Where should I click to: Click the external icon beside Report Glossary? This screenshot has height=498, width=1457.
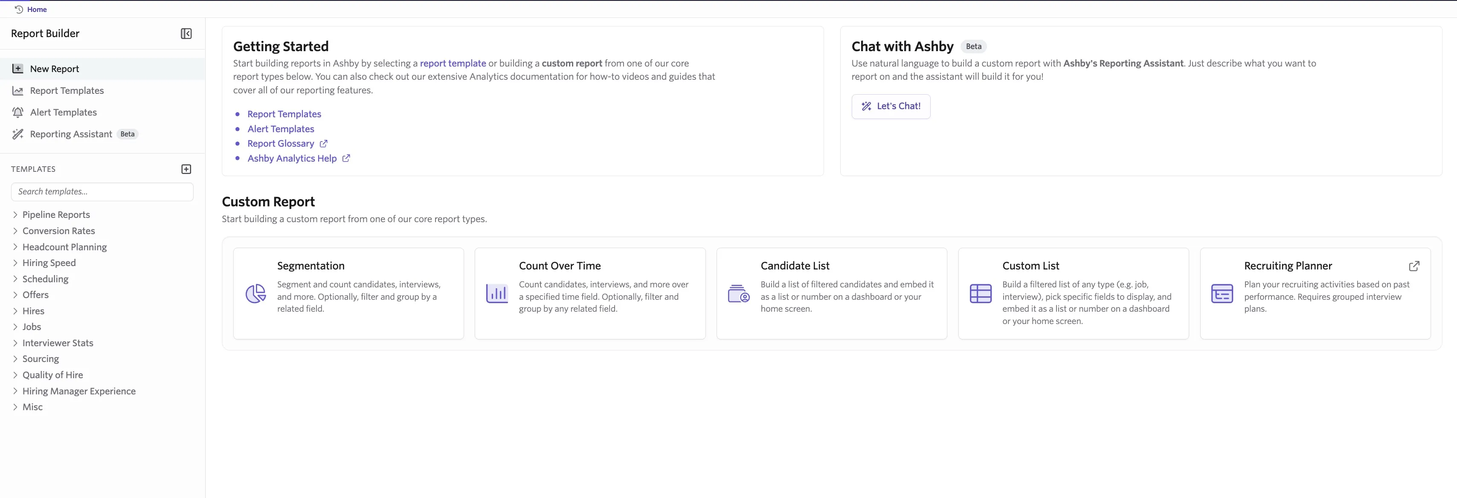324,144
